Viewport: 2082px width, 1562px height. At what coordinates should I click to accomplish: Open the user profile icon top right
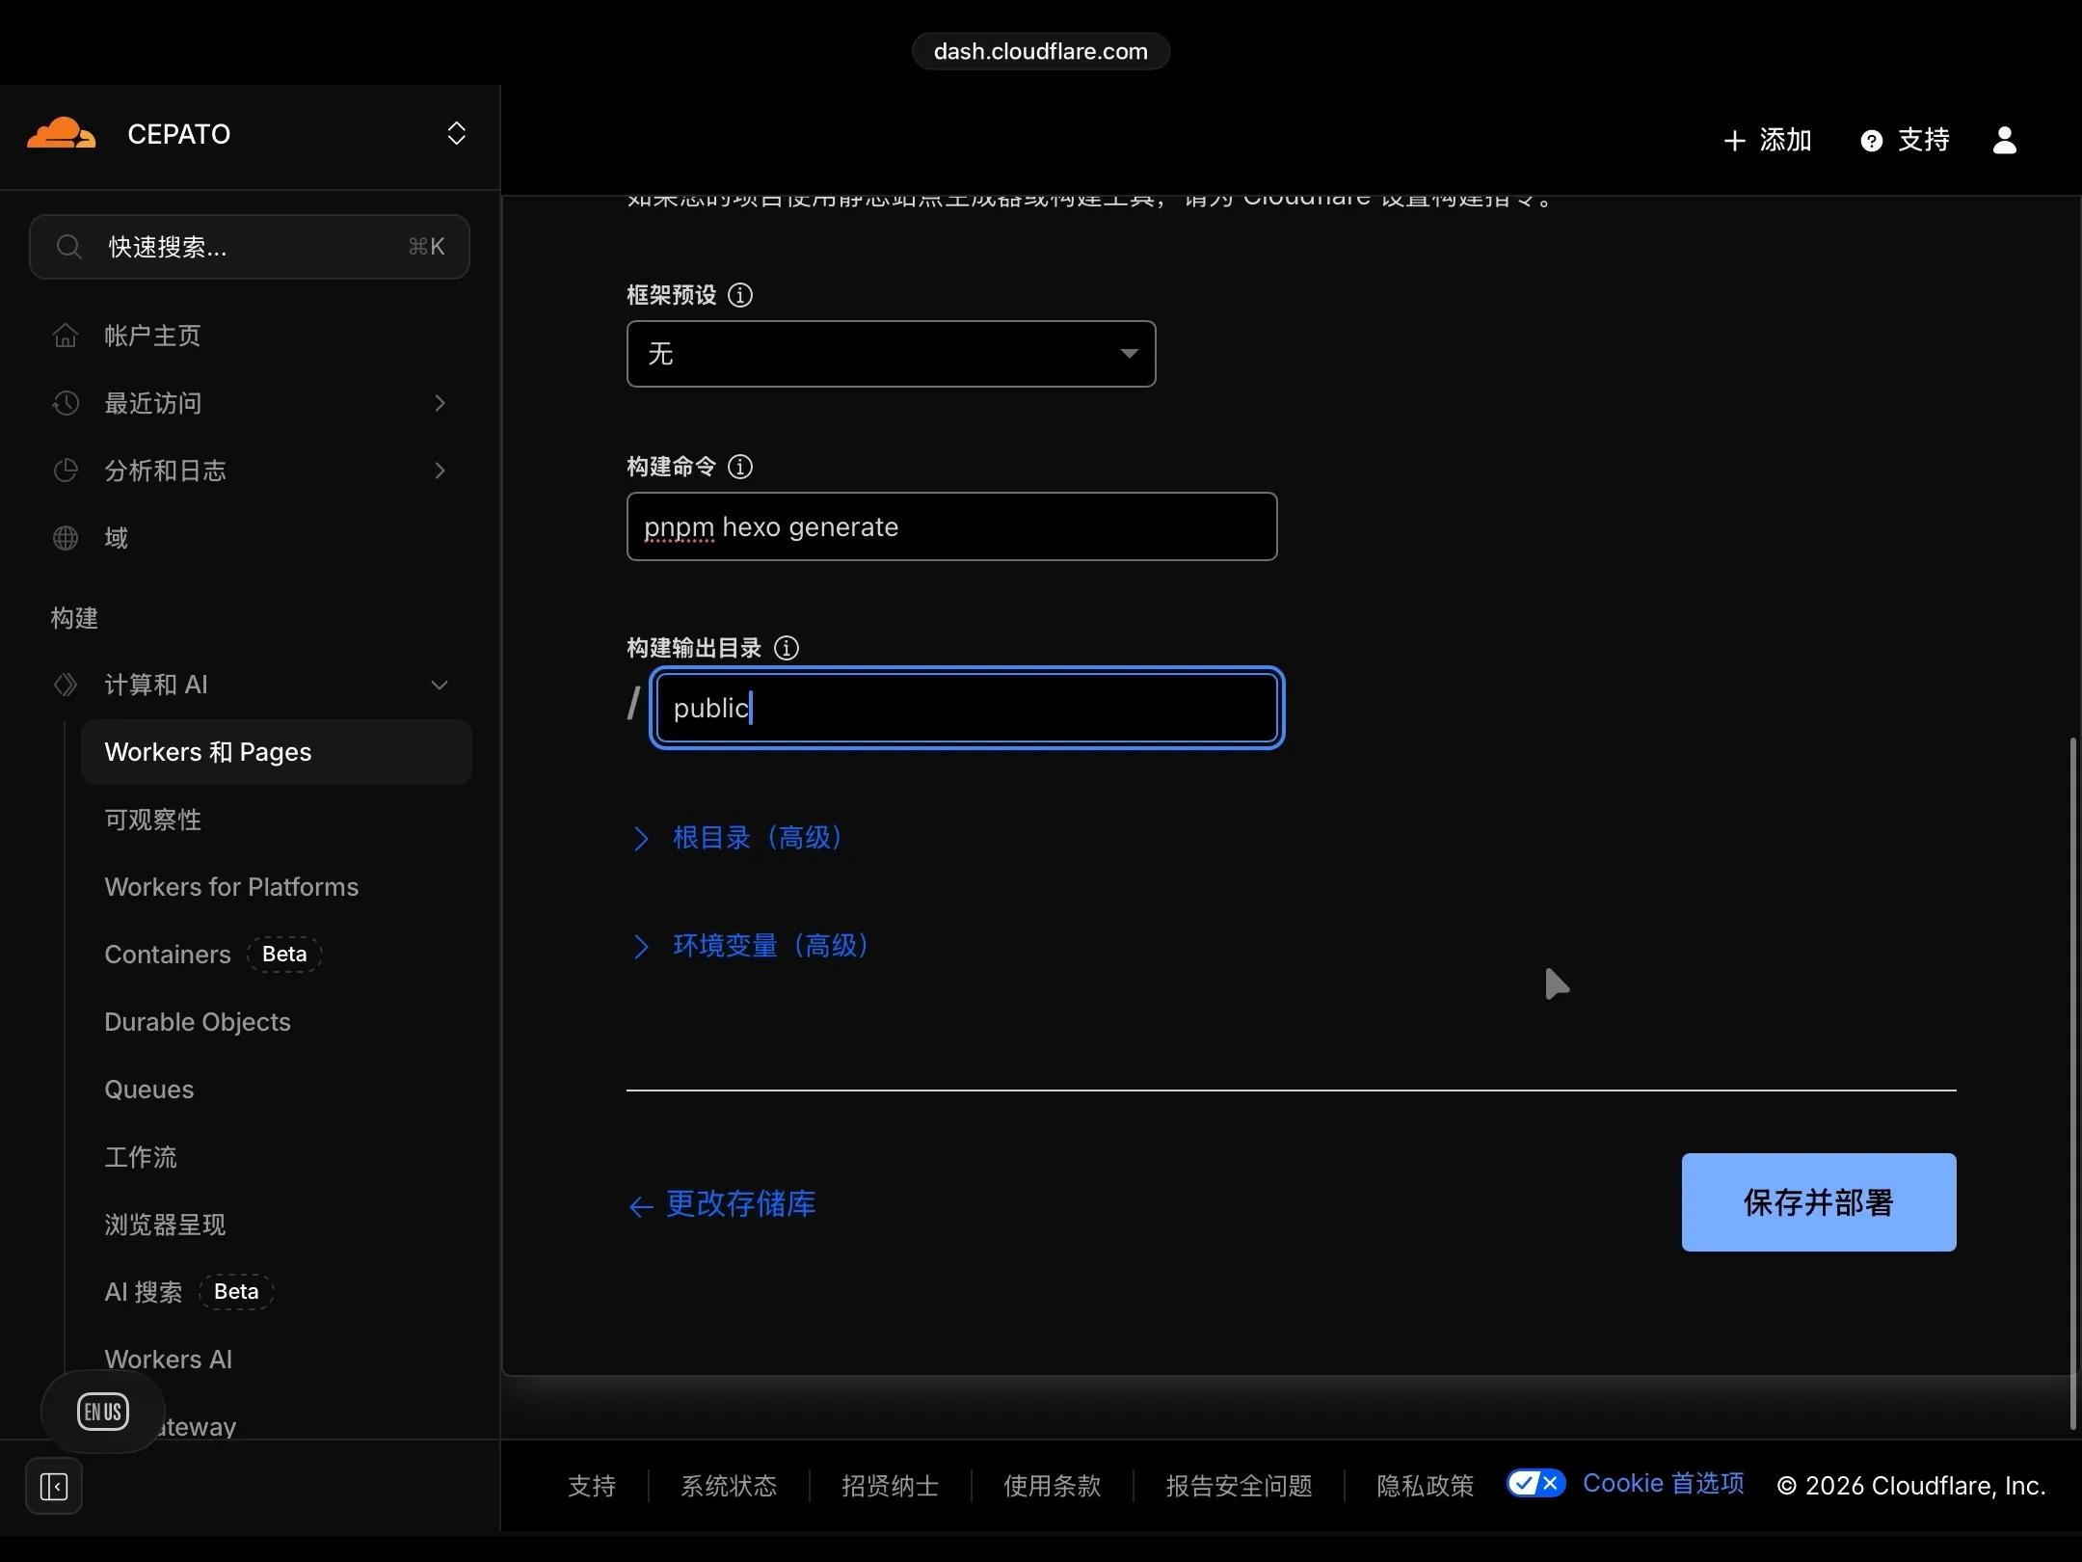[2006, 140]
